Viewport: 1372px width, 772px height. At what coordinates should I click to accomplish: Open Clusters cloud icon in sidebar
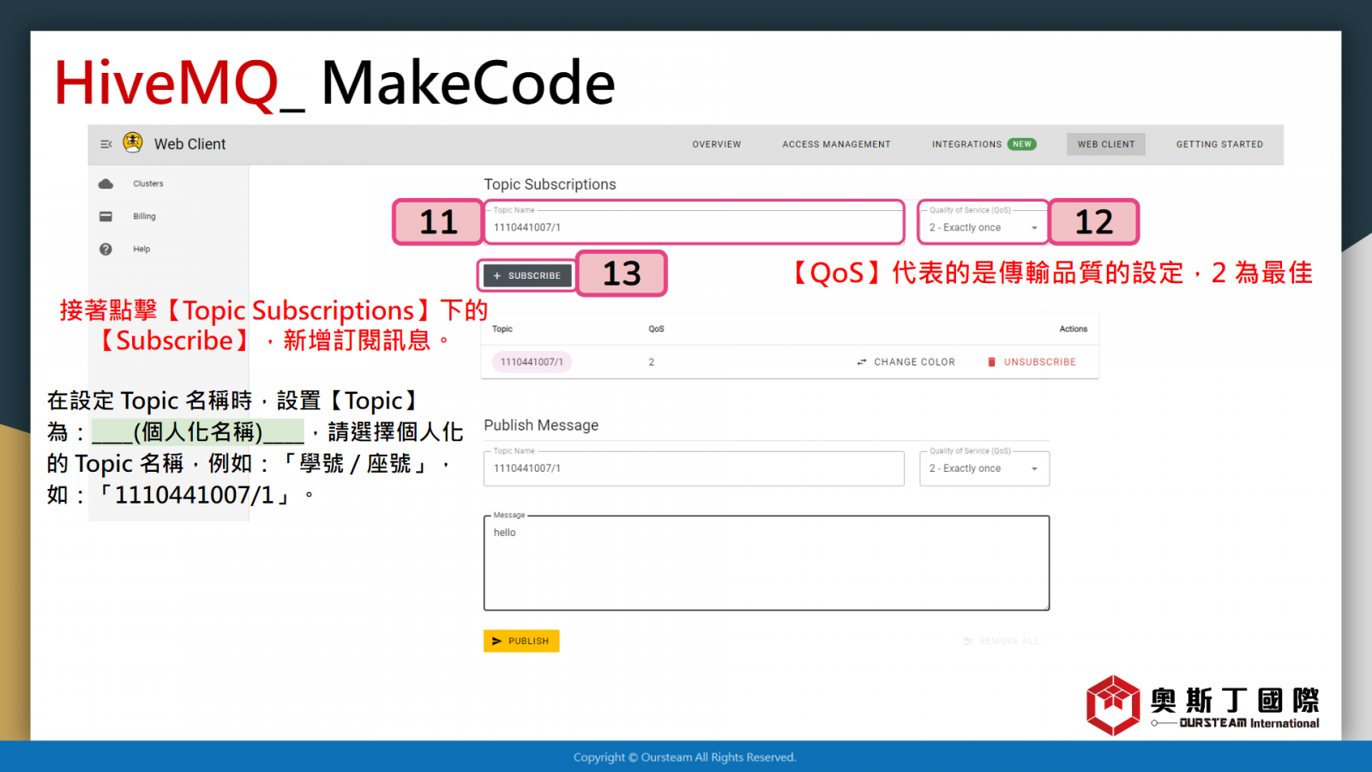tap(105, 184)
